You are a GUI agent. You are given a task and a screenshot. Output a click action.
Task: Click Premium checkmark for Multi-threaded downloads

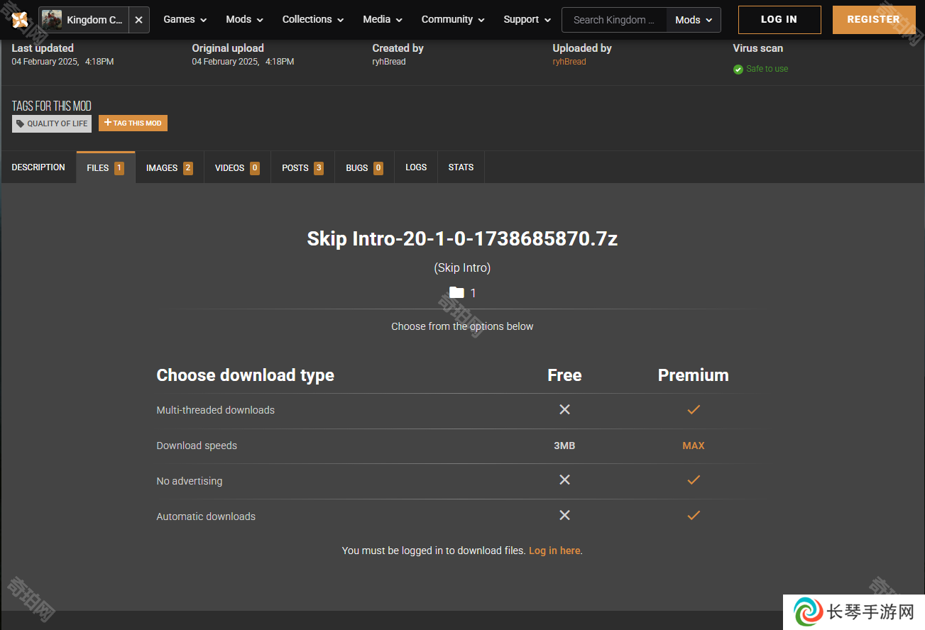pyautogui.click(x=694, y=409)
